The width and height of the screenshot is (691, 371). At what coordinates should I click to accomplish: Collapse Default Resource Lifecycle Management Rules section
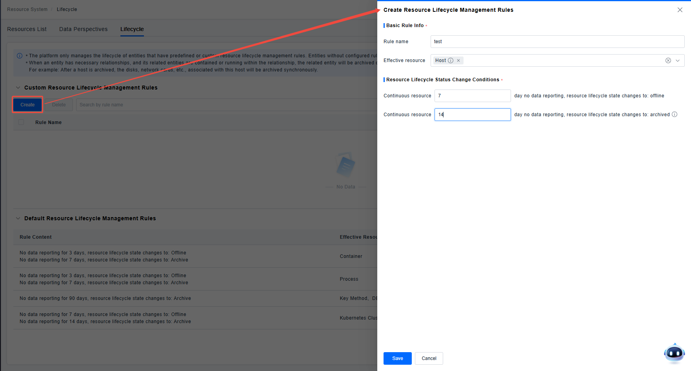click(18, 218)
